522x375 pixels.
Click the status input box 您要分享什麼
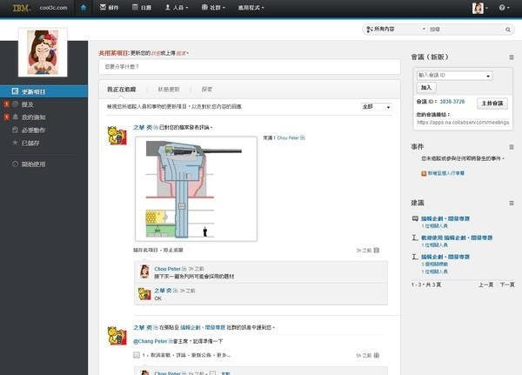[250, 67]
